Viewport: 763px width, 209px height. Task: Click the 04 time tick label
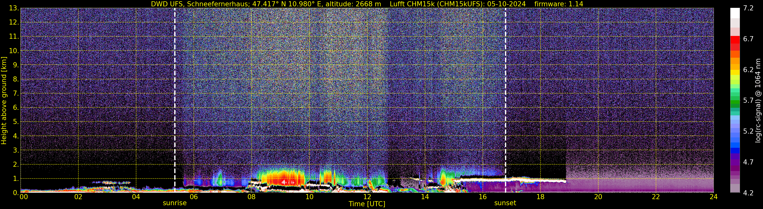136,197
